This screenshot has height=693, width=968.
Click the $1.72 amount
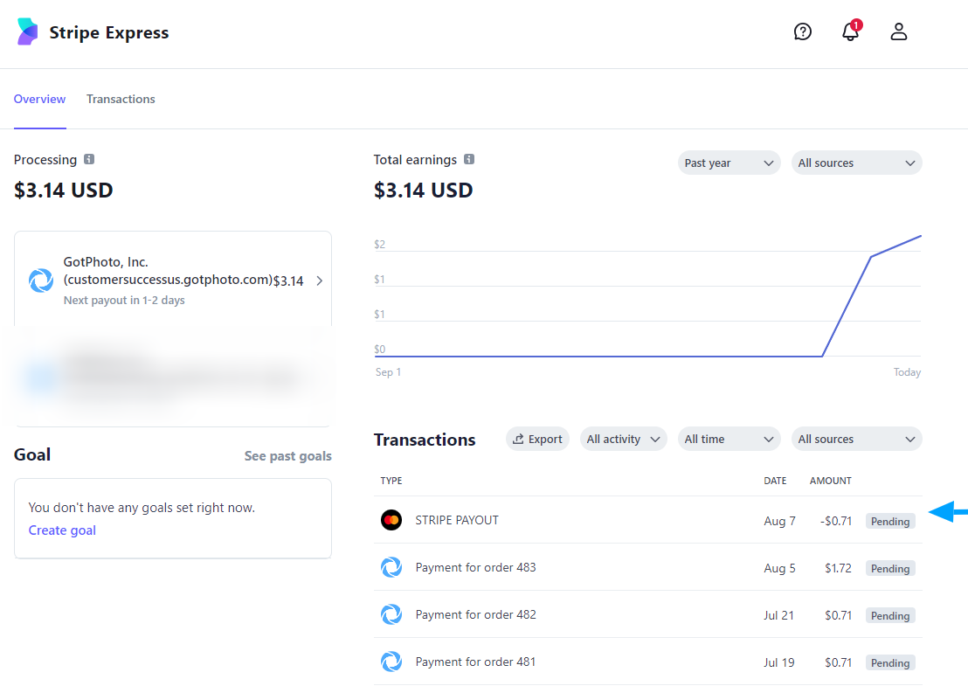click(838, 568)
